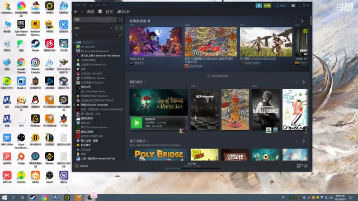Click the download progress bar at bottom
The width and height of the screenshot is (358, 201).
[192, 169]
